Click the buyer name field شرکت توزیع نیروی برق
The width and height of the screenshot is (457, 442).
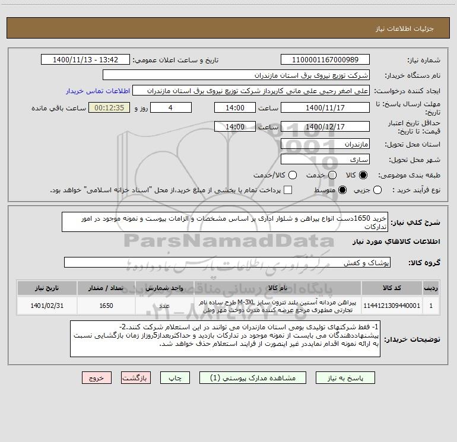236,75
